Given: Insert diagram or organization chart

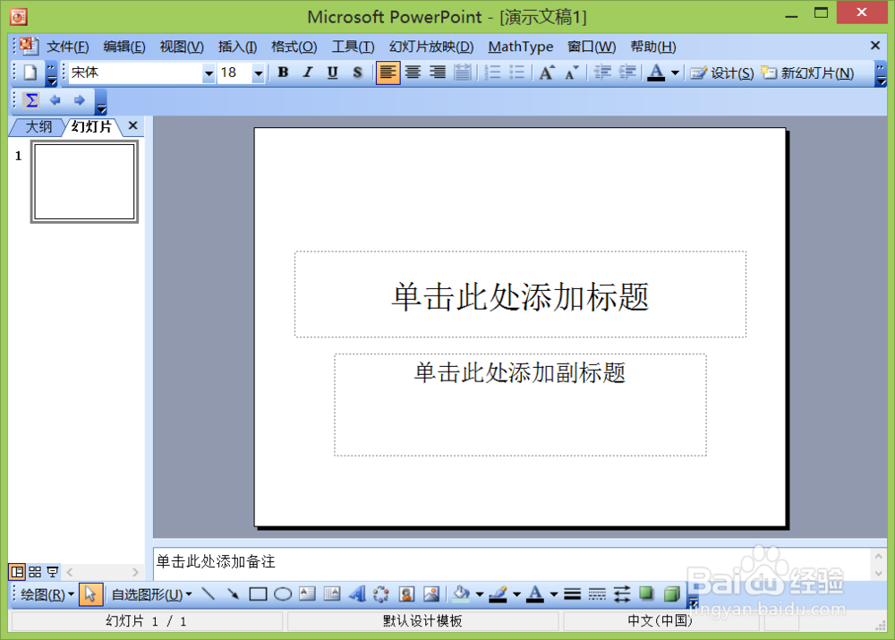Looking at the screenshot, I should pos(381,594).
